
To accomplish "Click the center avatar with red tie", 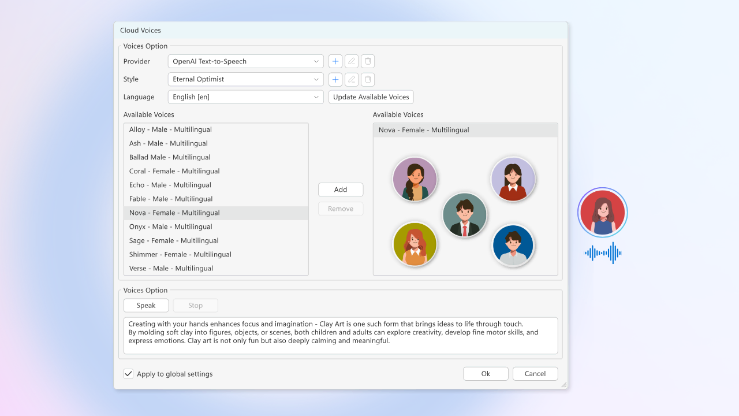I will coord(465,214).
